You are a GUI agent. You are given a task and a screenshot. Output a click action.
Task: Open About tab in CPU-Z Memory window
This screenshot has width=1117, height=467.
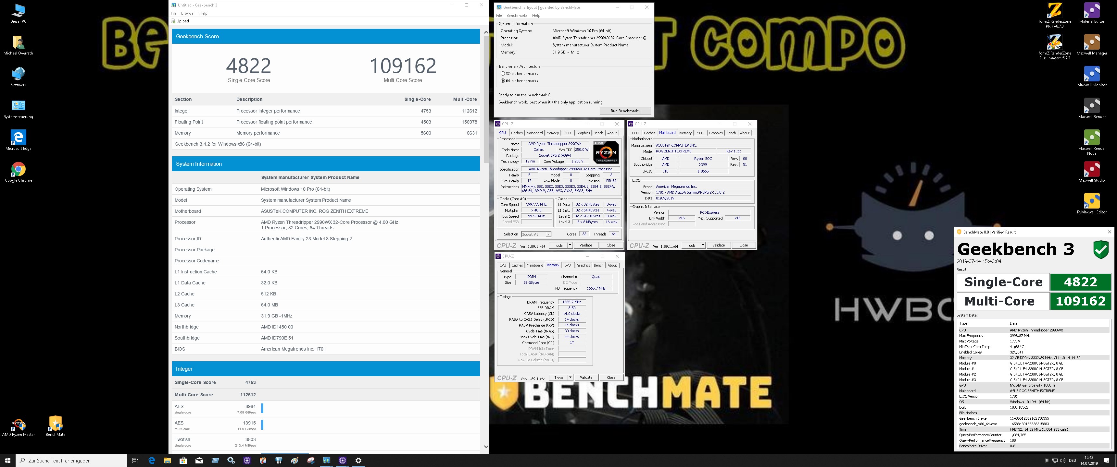tap(612, 265)
